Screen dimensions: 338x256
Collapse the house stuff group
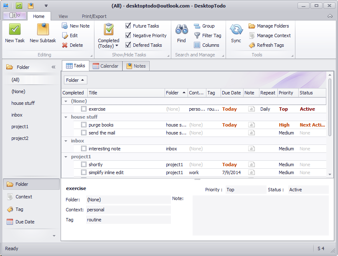tap(66, 117)
